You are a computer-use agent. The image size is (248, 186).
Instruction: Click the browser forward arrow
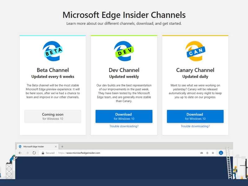[x=27, y=153]
